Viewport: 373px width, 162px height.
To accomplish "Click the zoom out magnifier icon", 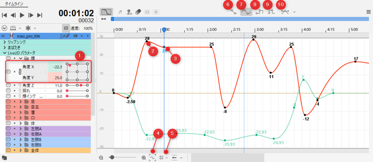I will [x=101, y=158].
